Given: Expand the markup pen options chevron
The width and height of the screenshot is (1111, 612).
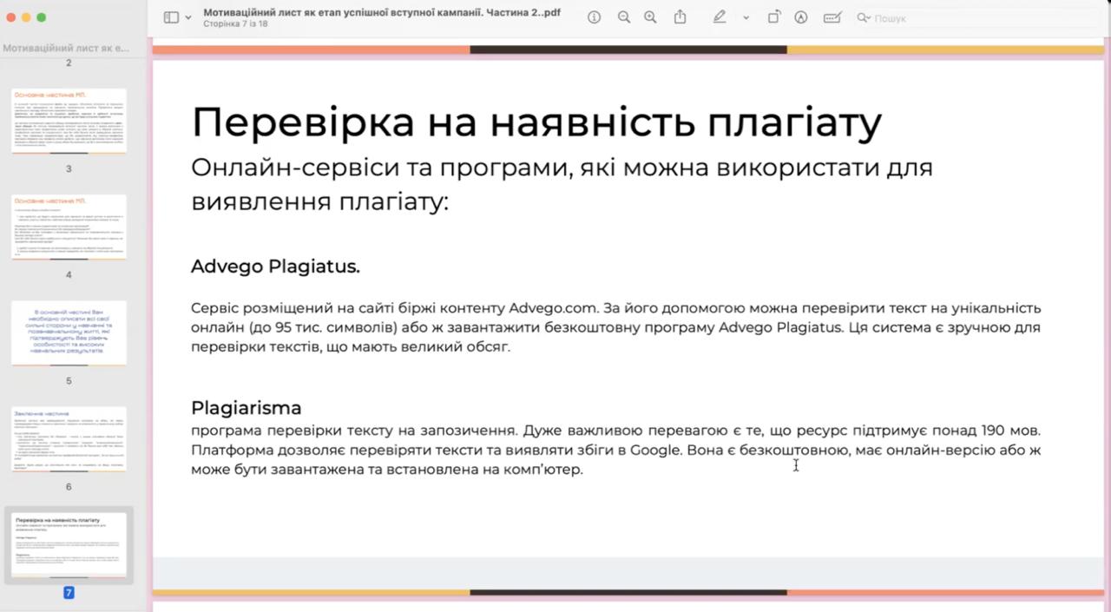Looking at the screenshot, I should [x=746, y=17].
